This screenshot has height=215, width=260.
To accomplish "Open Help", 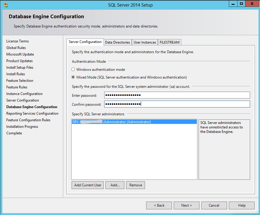I will point(241,205).
